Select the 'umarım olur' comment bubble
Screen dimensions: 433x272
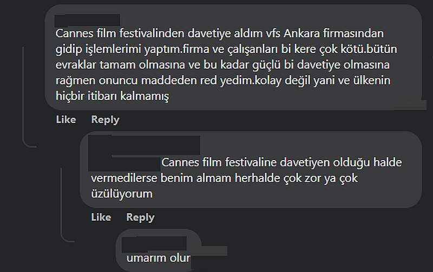click(x=159, y=250)
